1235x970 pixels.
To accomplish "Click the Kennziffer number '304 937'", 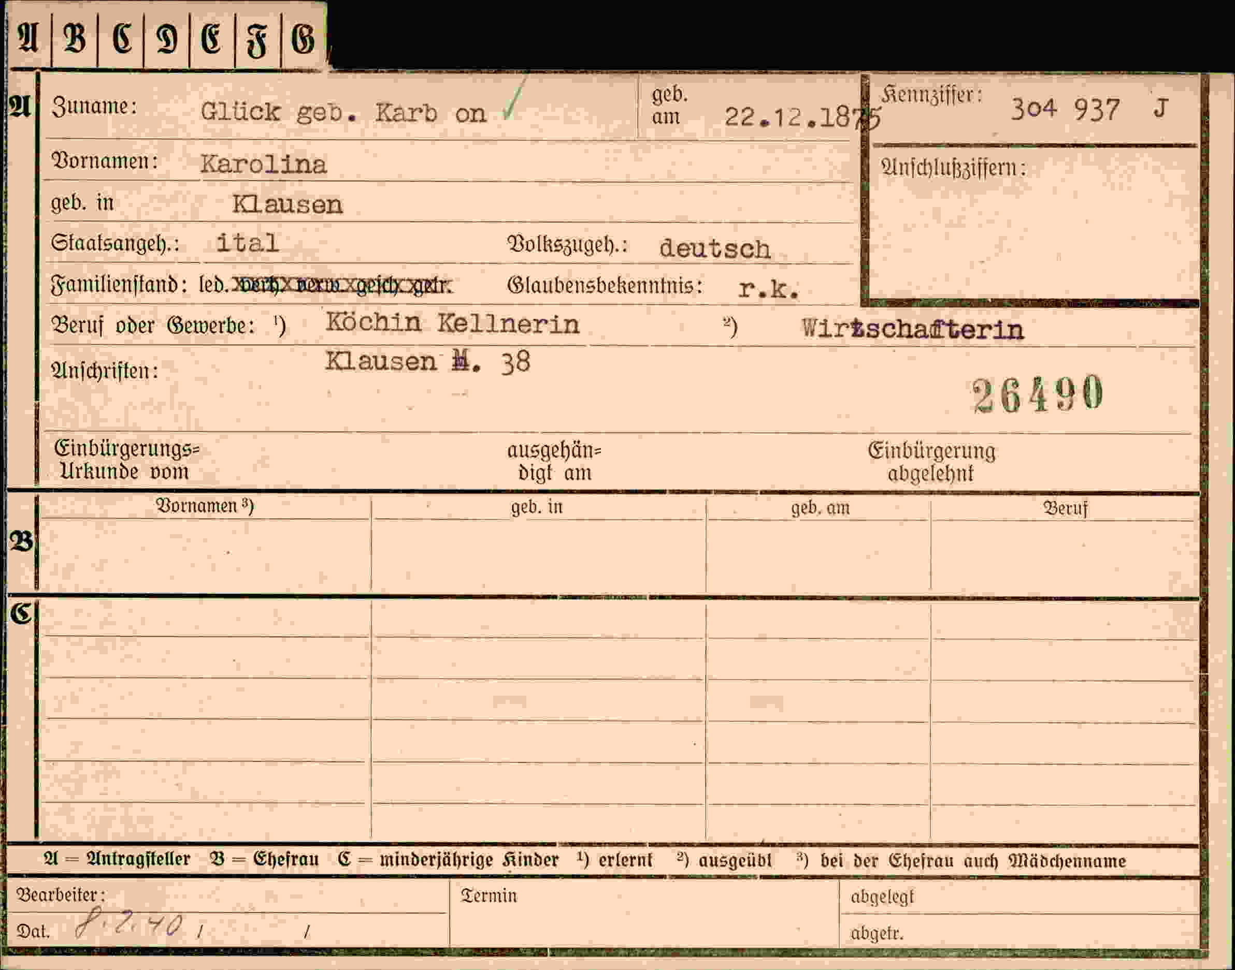I will coord(1065,110).
